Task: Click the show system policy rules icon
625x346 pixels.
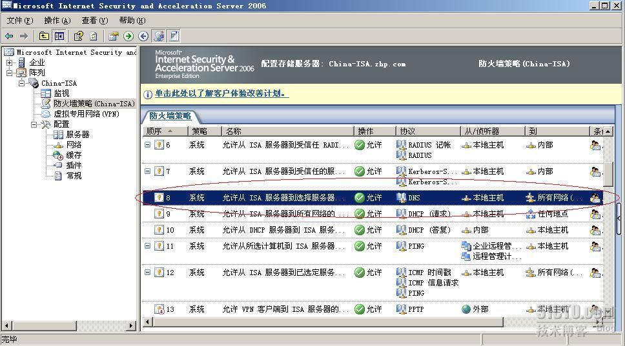Action: (x=159, y=36)
